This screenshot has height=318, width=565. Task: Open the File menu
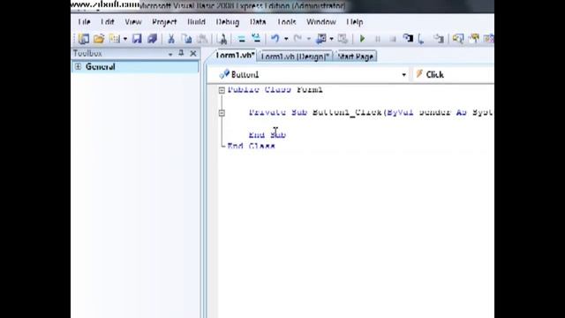(85, 22)
